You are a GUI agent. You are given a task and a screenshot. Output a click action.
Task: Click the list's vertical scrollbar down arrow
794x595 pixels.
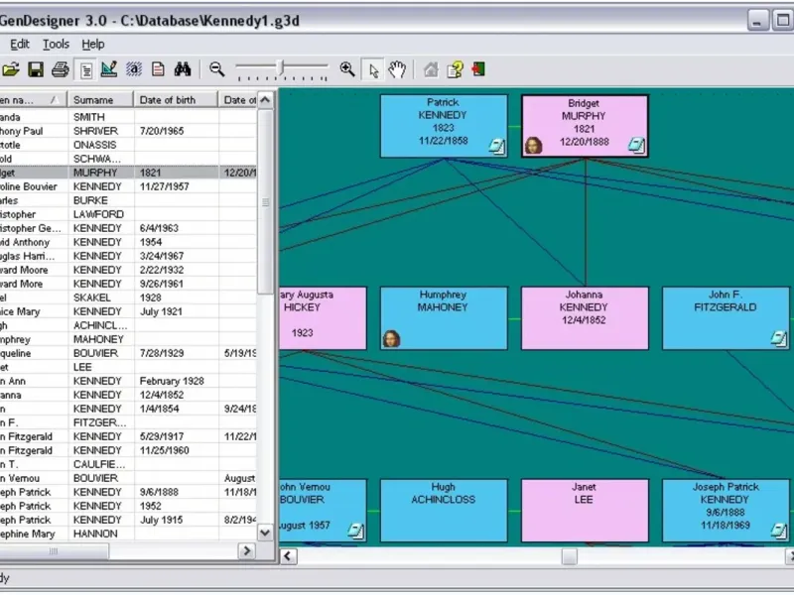(x=265, y=532)
